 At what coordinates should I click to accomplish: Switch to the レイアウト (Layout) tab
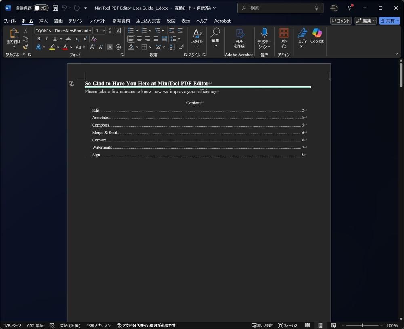(97, 21)
